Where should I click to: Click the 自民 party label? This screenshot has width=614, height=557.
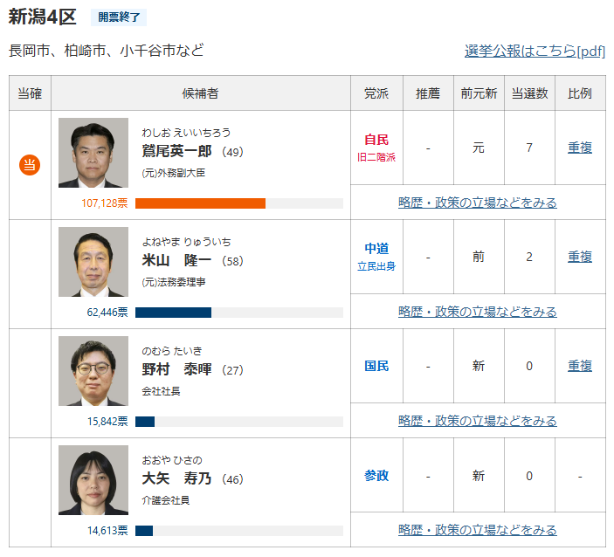click(376, 140)
